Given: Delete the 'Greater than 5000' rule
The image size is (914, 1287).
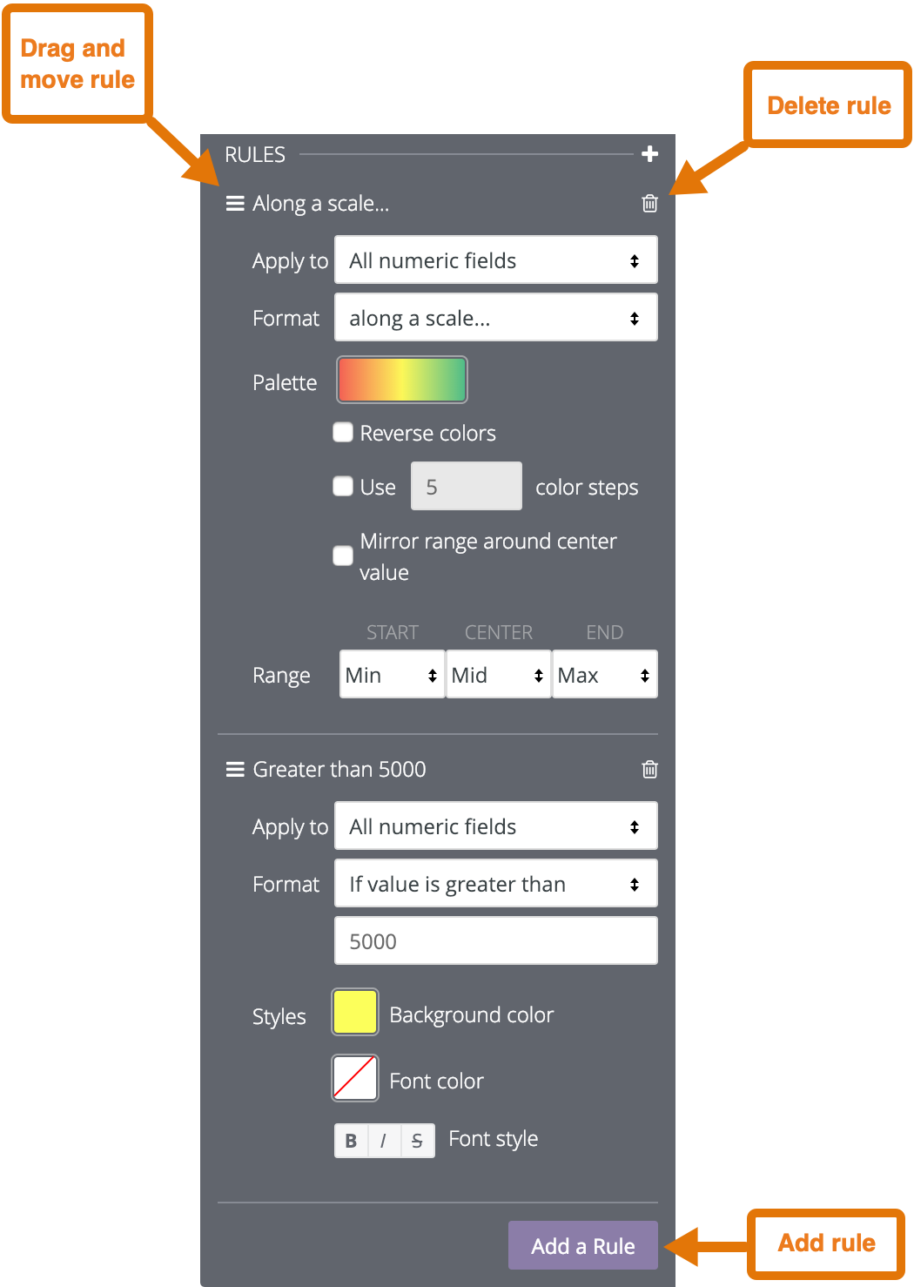Looking at the screenshot, I should click(x=649, y=769).
